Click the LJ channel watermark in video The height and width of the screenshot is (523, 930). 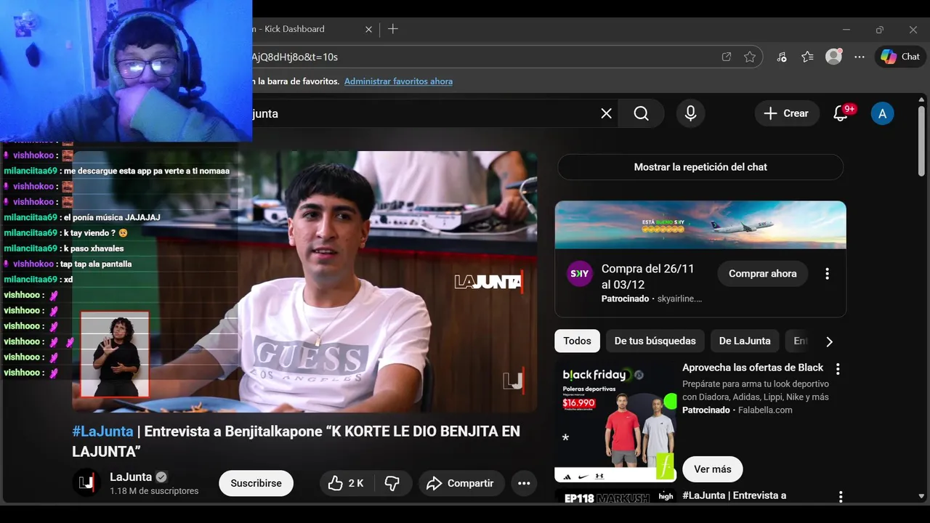tap(513, 380)
